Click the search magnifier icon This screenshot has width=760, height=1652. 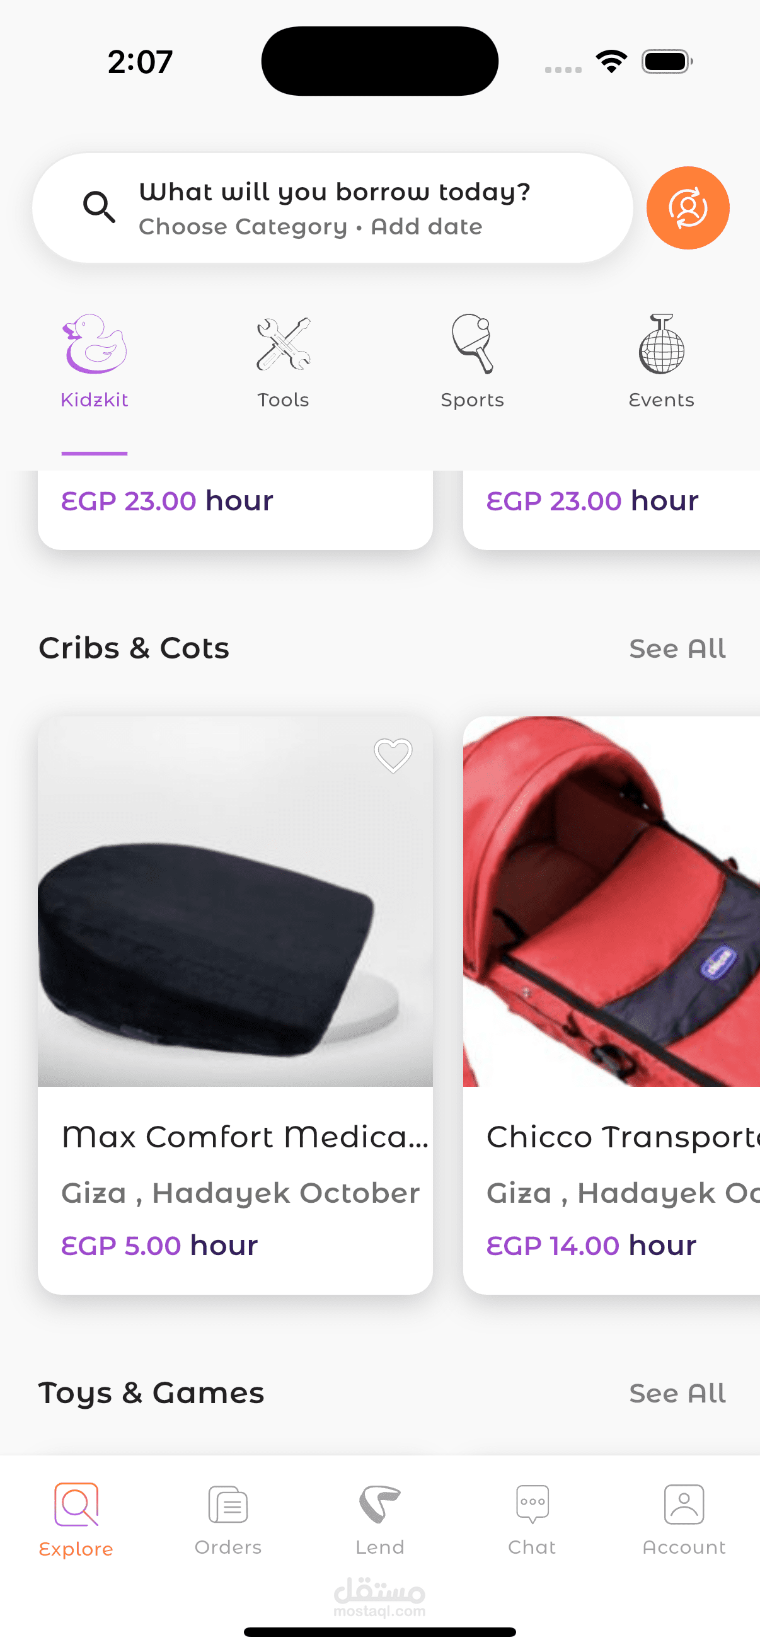click(x=100, y=207)
